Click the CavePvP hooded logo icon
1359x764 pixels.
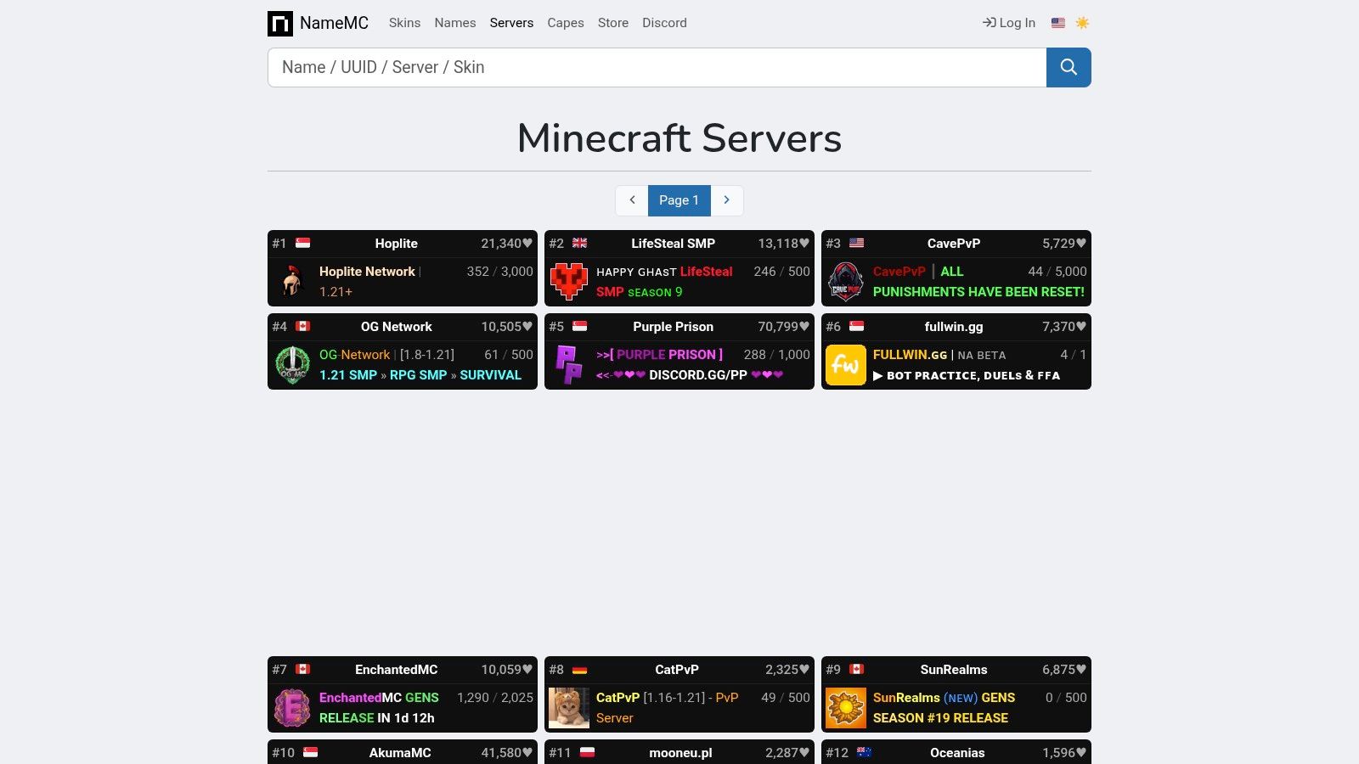point(846,281)
